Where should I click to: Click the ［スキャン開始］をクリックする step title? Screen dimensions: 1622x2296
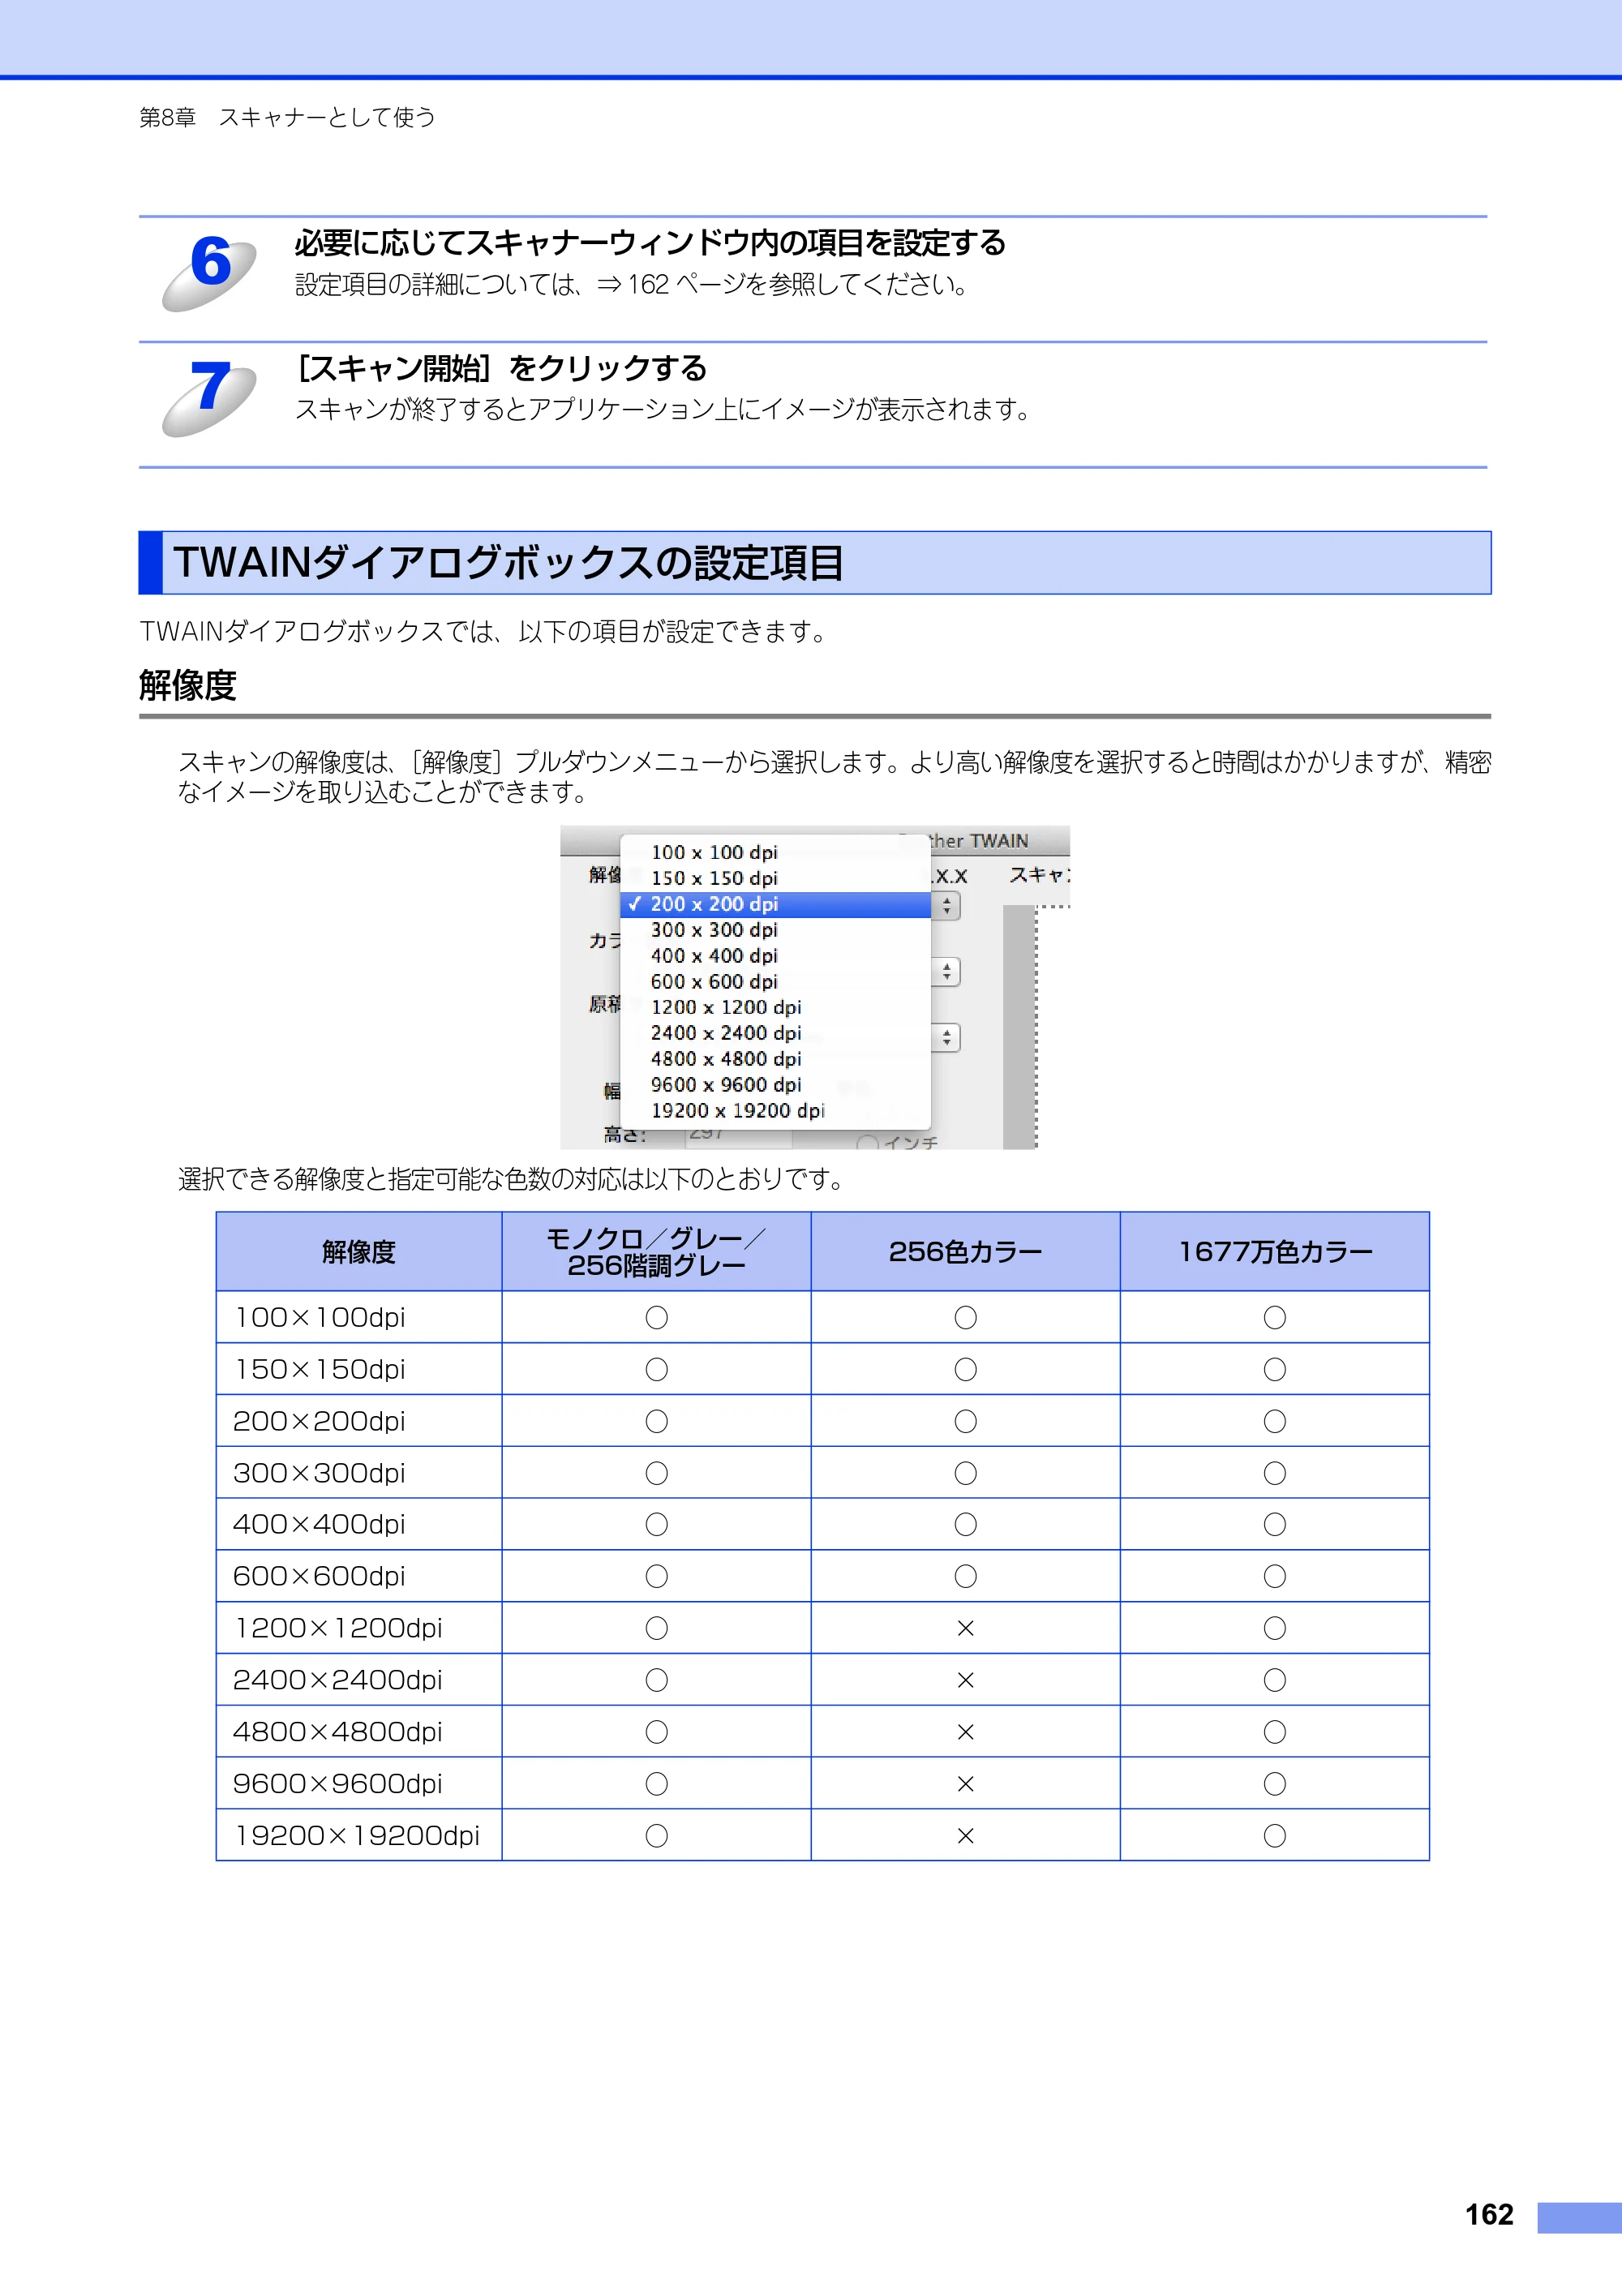[x=502, y=369]
